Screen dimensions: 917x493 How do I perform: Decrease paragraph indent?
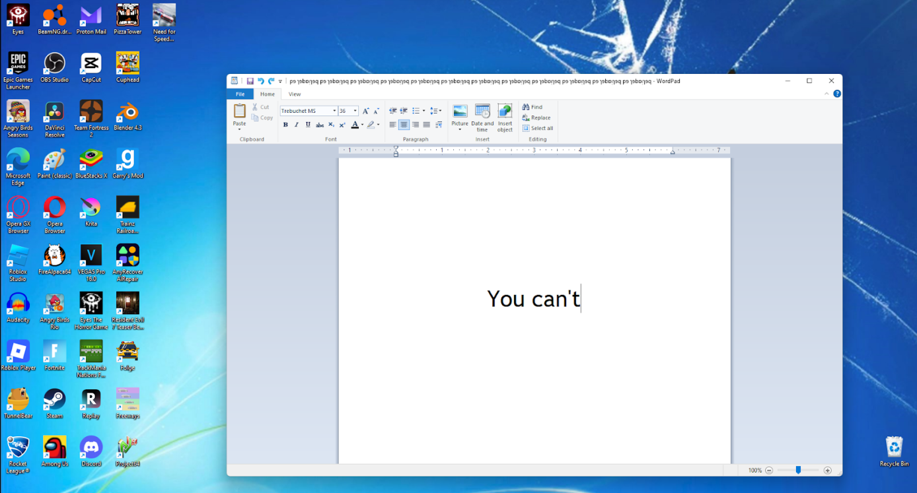pos(392,111)
